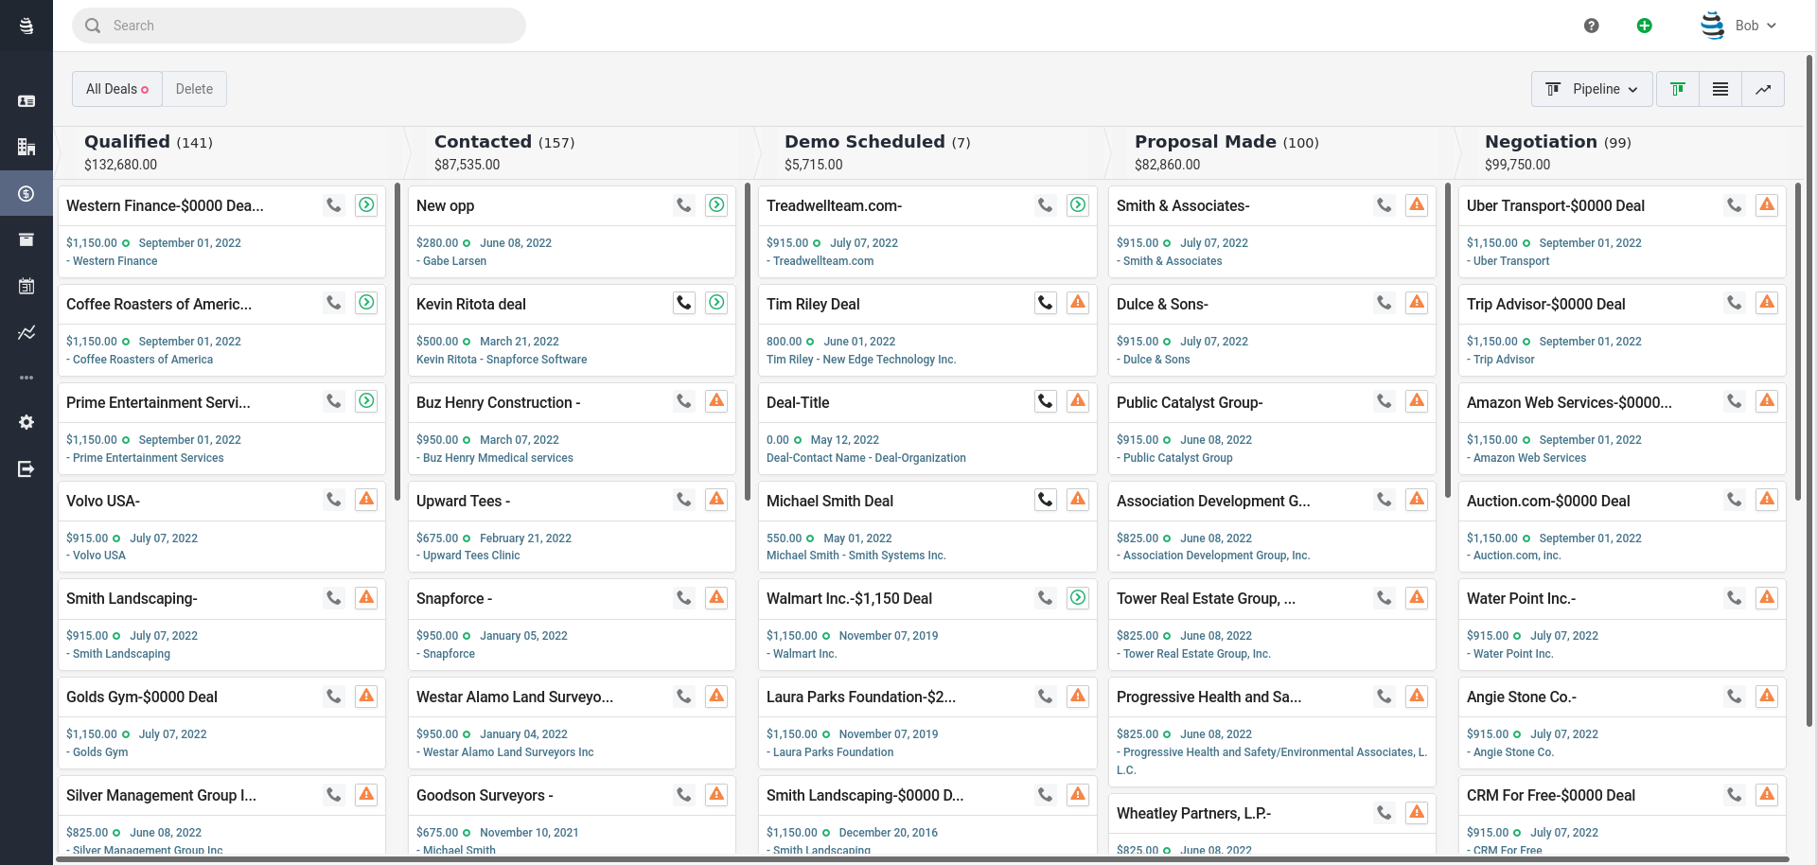Expand the sidebar ellipsis for more options

(26, 378)
